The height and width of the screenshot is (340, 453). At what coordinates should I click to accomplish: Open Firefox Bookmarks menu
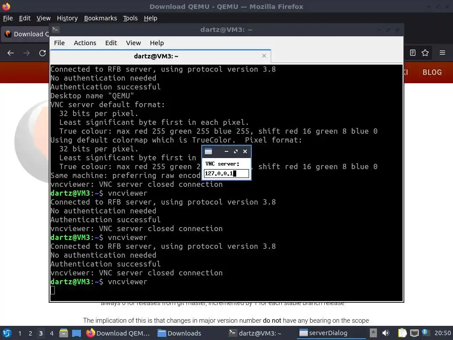[100, 18]
